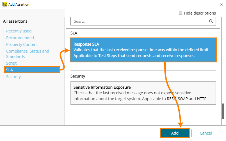Open the Property Content category
Viewport: 226px width, 141px height.
point(22,44)
